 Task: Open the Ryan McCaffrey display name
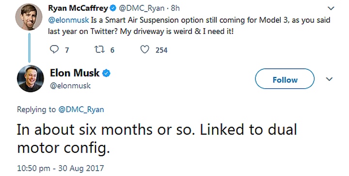click(x=78, y=8)
